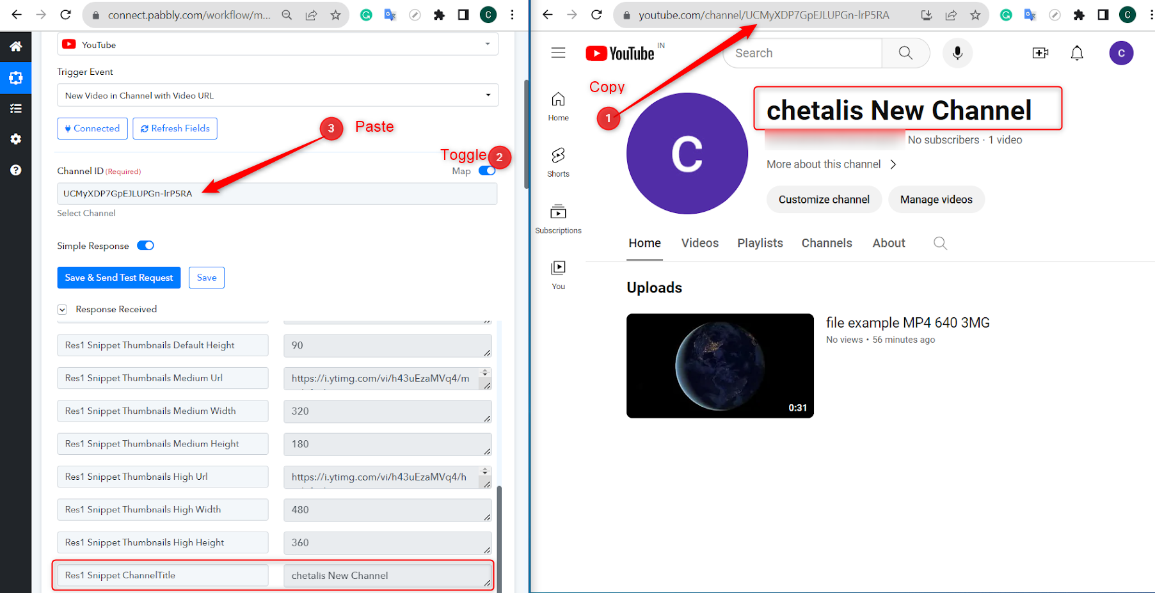Open Google Translate extension in YouTube window
The image size is (1155, 593).
point(1030,15)
